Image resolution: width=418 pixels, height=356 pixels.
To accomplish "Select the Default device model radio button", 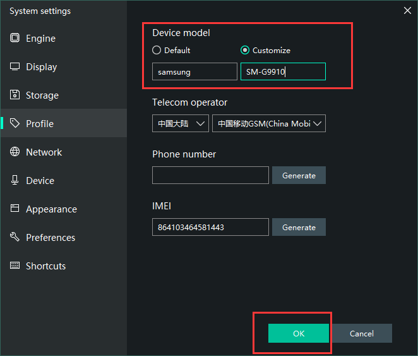I will pos(157,51).
